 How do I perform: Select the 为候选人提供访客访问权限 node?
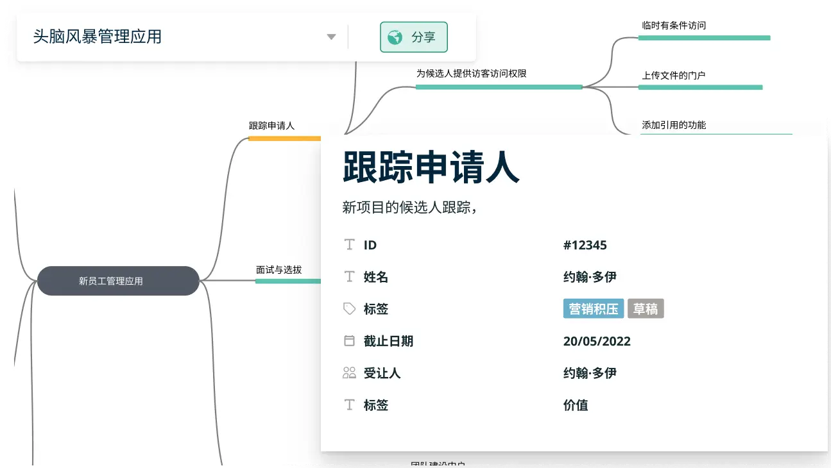472,73
